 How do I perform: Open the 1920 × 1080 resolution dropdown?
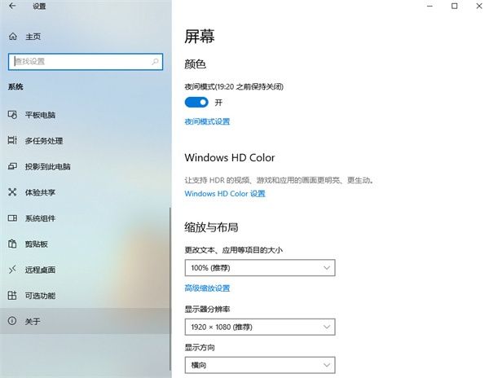pos(260,327)
